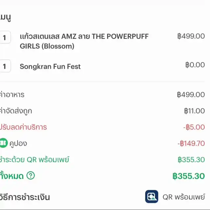Tap the ฿0.00 Songkran Fun Fest price
Image resolution: width=210 pixels, height=210 pixels.
coord(195,65)
